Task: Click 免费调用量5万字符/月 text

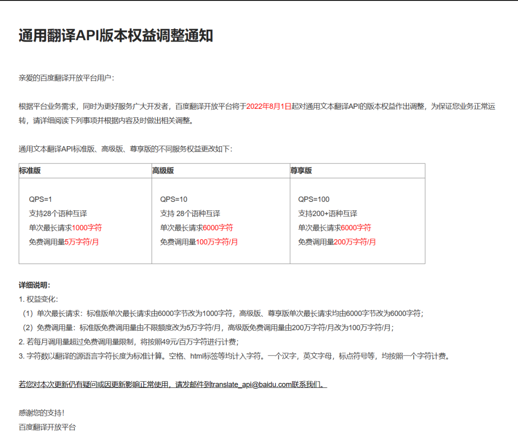Action: pos(64,242)
